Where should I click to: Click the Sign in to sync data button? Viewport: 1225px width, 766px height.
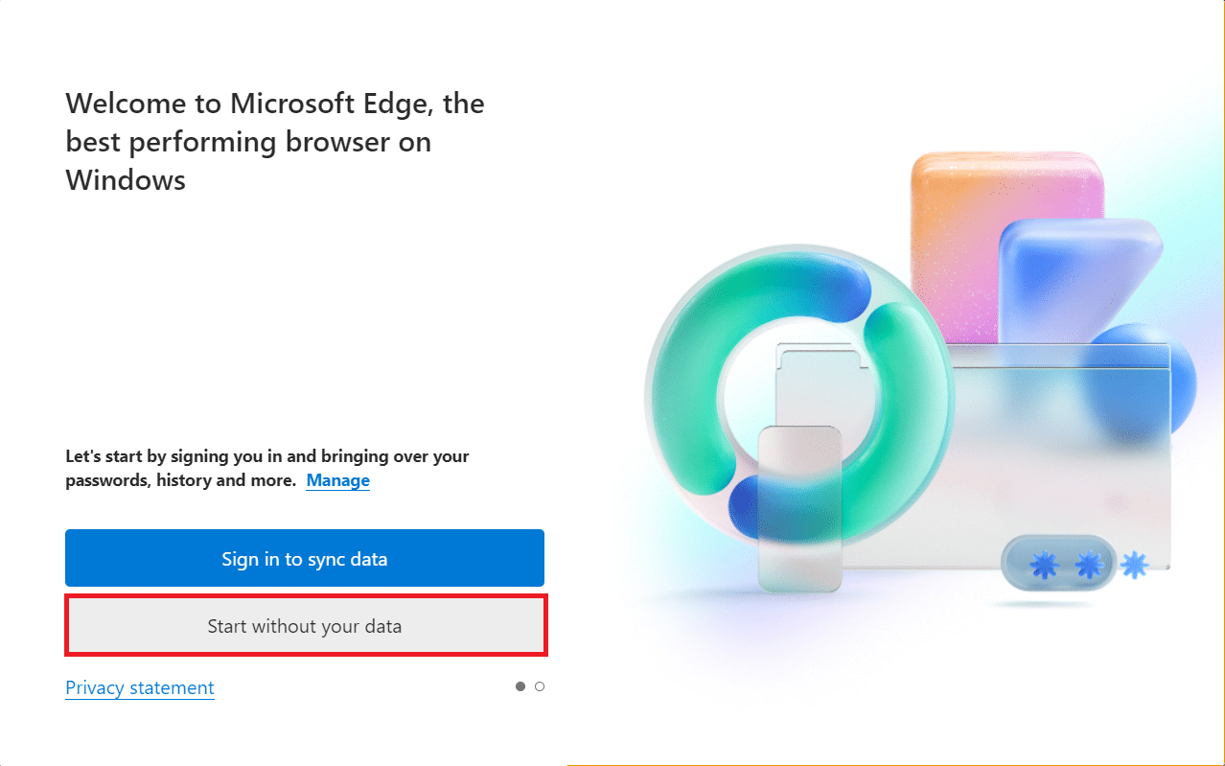tap(304, 558)
